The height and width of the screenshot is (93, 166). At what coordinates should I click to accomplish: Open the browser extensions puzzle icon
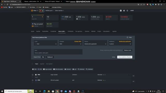pyautogui.click(x=156, y=5)
